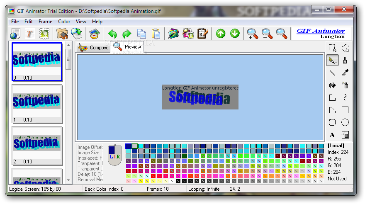Image resolution: width=365 pixels, height=204 pixels.
Task: Select the open polyline tool
Action: pos(332,98)
